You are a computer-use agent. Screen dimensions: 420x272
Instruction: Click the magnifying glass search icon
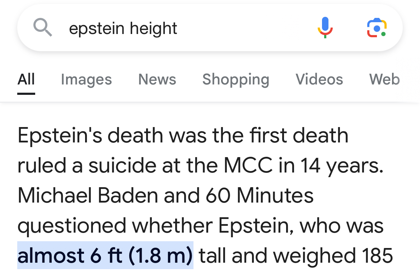[43, 27]
